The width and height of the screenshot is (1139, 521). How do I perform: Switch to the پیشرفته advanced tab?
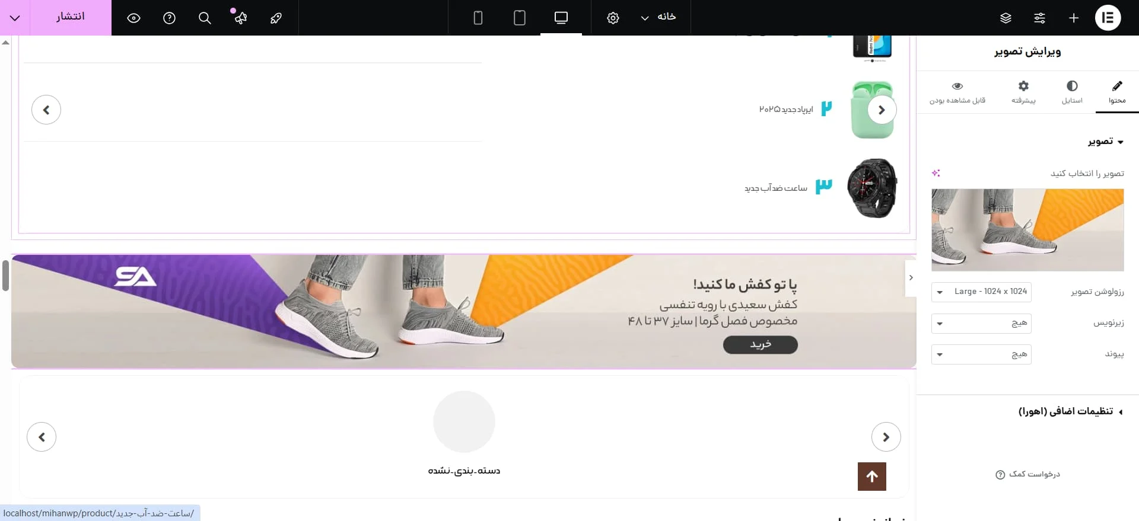[1023, 92]
